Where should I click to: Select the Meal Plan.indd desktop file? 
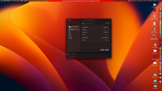click(155, 10)
